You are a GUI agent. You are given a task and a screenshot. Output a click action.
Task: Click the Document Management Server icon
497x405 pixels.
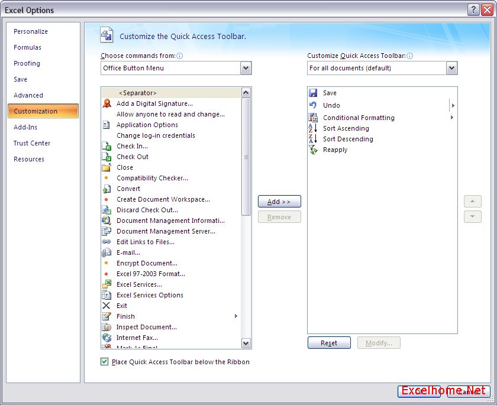click(x=106, y=231)
